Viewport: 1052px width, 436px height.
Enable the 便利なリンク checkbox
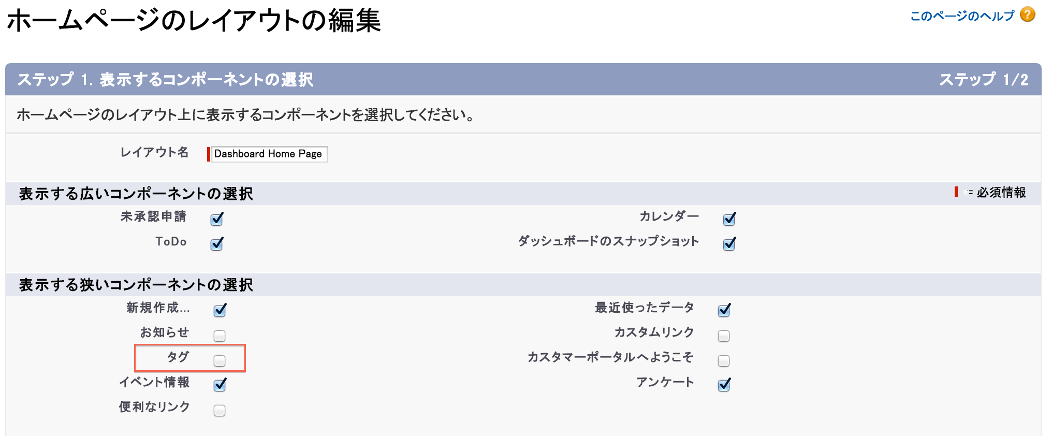[220, 411]
